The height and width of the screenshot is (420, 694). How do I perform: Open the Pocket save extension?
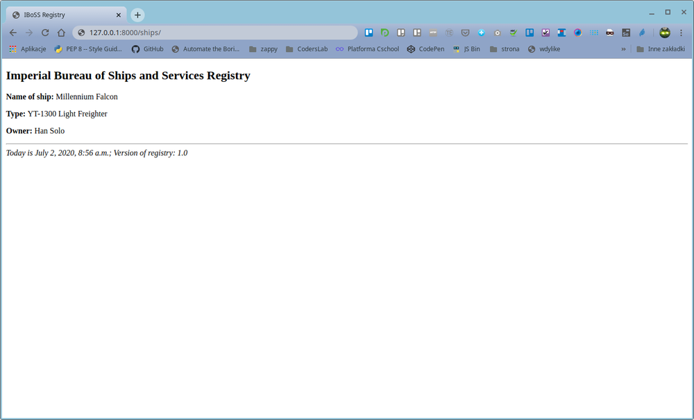click(x=465, y=33)
